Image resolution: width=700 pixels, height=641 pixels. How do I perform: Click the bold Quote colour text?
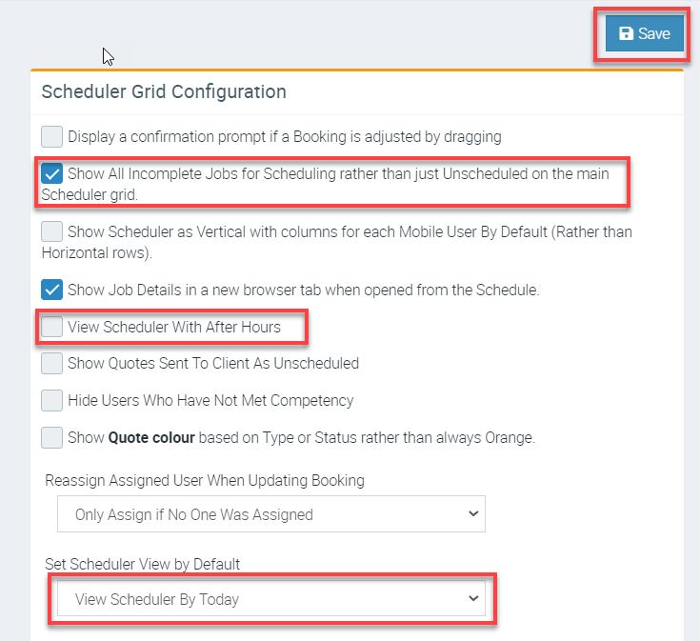coord(152,438)
